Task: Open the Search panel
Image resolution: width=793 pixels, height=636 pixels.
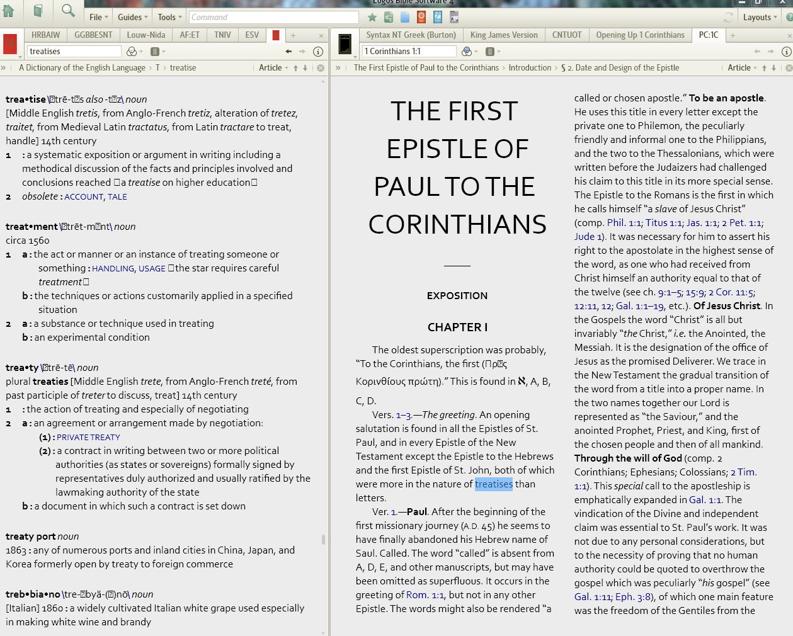Action: click(67, 11)
